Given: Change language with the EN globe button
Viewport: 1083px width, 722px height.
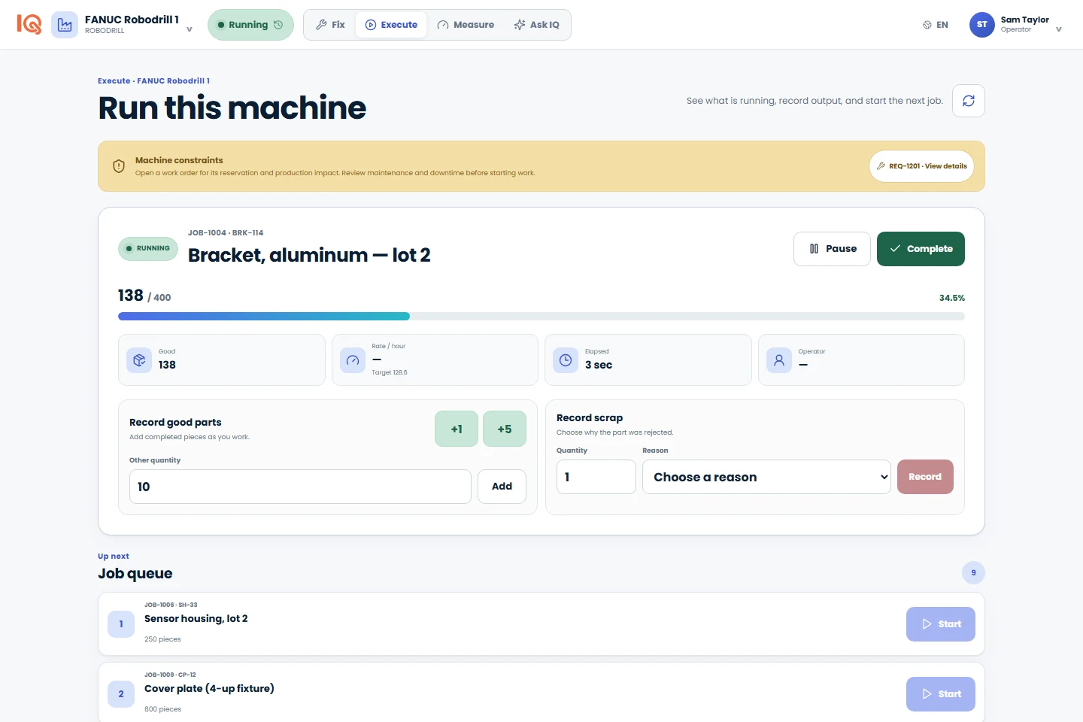Looking at the screenshot, I should coord(936,25).
